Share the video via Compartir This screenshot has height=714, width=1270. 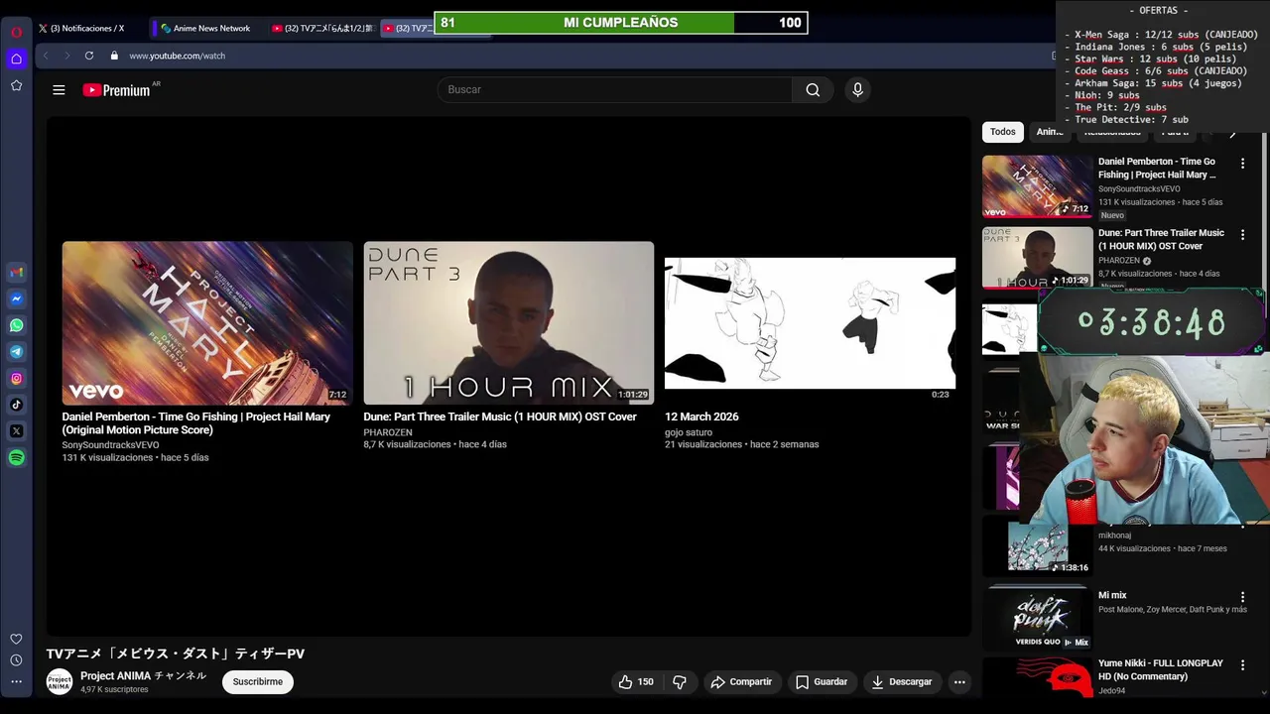pyautogui.click(x=741, y=681)
